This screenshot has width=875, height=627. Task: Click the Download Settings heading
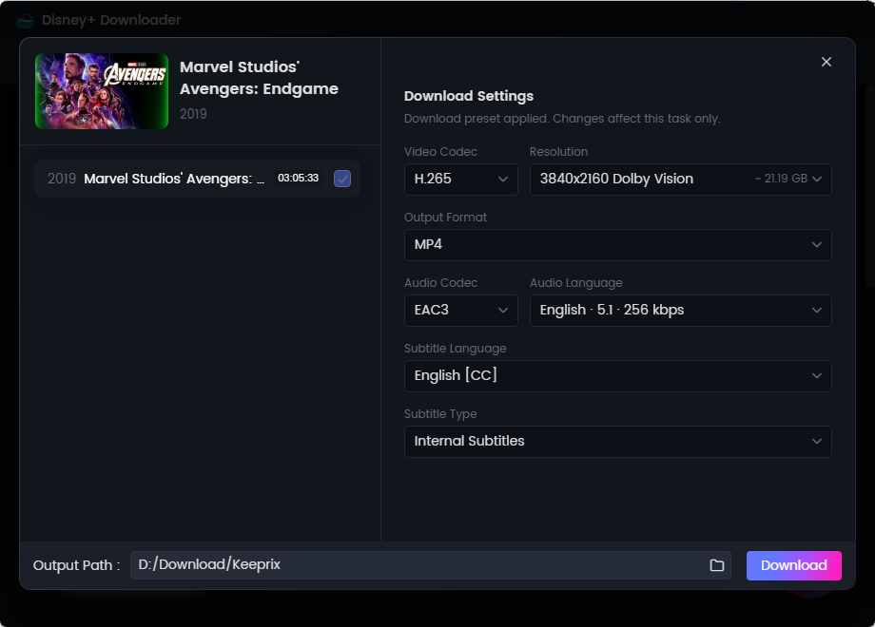[x=469, y=96]
